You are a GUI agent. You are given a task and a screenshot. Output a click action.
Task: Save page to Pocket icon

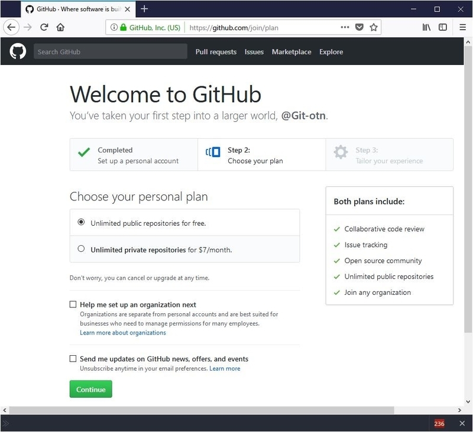(359, 27)
